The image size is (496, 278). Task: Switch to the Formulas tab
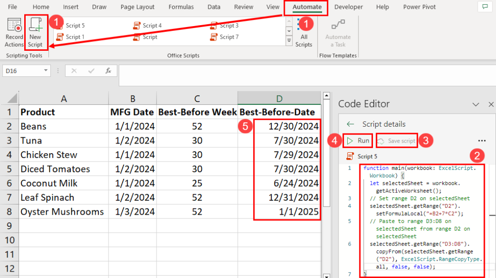pyautogui.click(x=181, y=7)
